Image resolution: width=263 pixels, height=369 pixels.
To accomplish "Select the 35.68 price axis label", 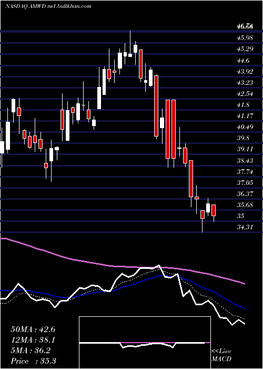I will (x=245, y=205).
